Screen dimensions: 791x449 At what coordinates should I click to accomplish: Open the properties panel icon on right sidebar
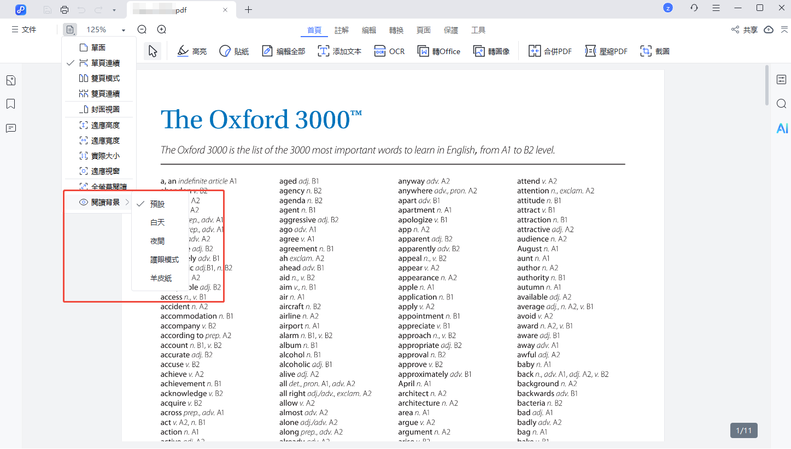click(x=782, y=80)
